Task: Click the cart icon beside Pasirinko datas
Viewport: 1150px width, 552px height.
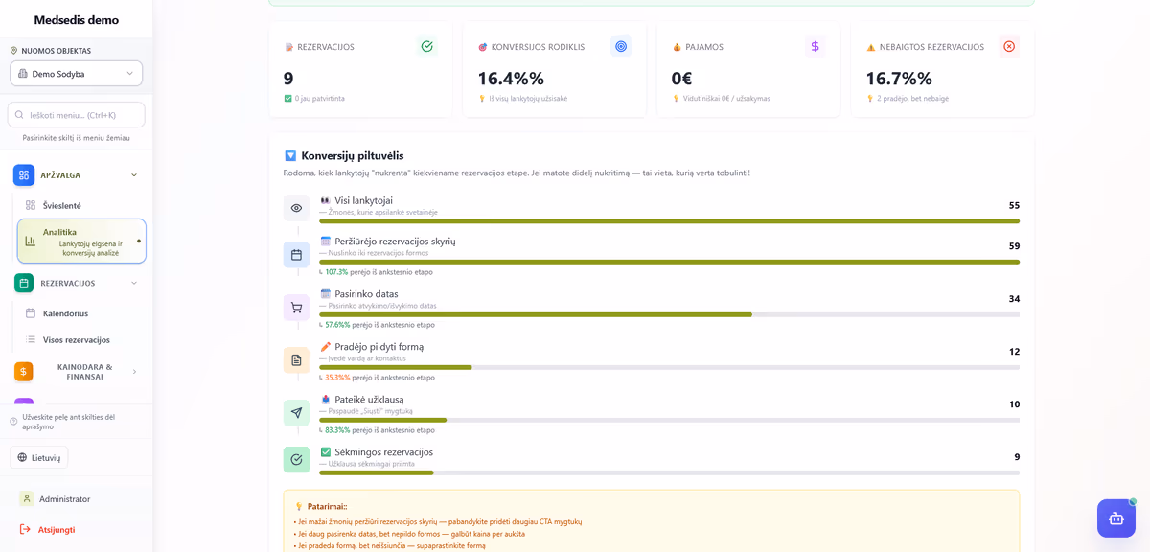Action: coord(296,308)
